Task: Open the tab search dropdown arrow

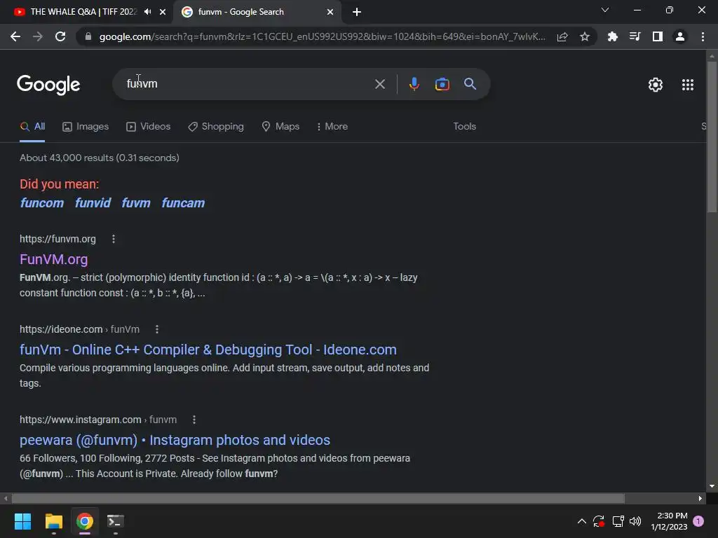Action: pos(605,10)
